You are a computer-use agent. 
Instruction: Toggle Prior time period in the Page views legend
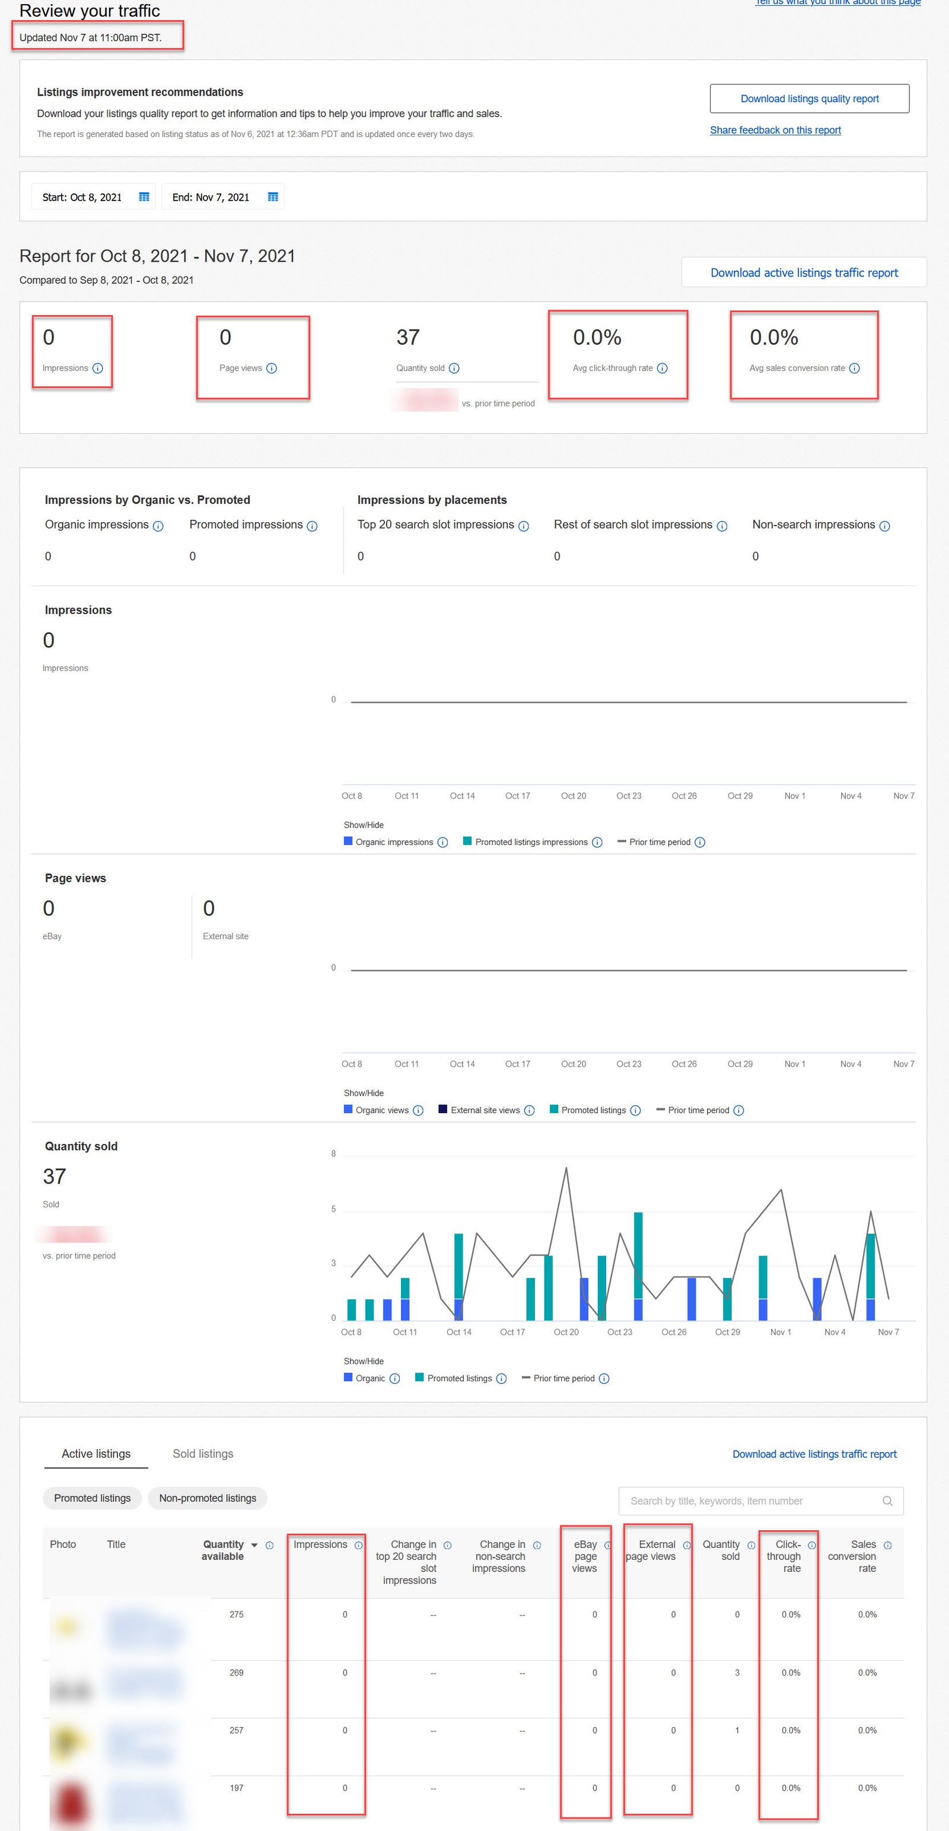point(700,1110)
